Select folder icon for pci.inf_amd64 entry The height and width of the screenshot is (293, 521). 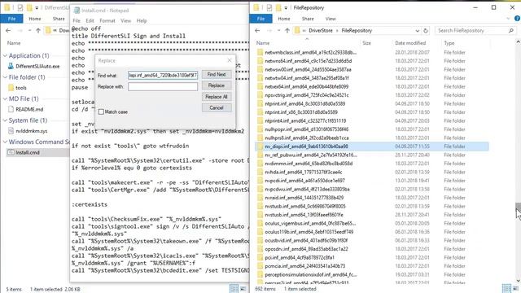[x=260, y=257]
